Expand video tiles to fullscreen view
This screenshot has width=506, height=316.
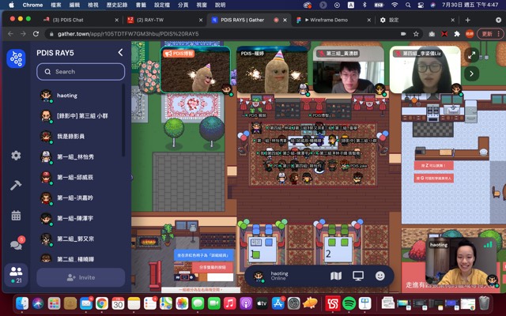click(x=471, y=55)
